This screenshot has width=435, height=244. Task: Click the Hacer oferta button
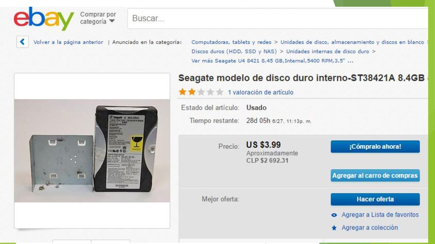(375, 199)
